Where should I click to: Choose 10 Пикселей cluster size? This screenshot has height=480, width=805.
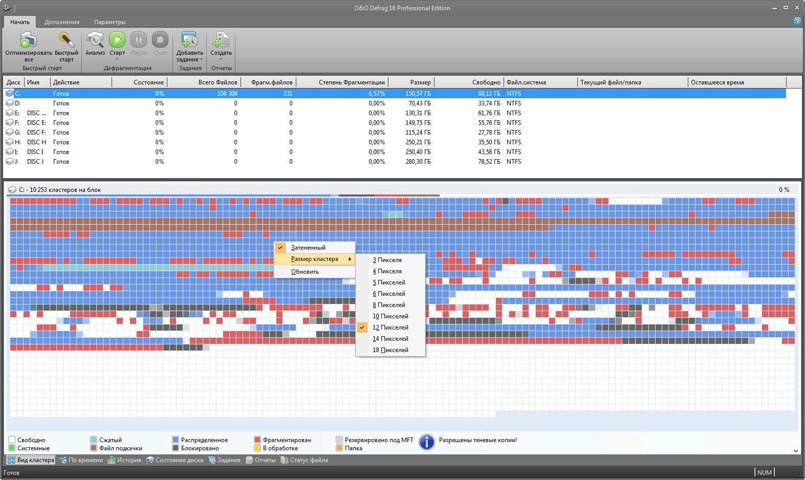coord(390,316)
